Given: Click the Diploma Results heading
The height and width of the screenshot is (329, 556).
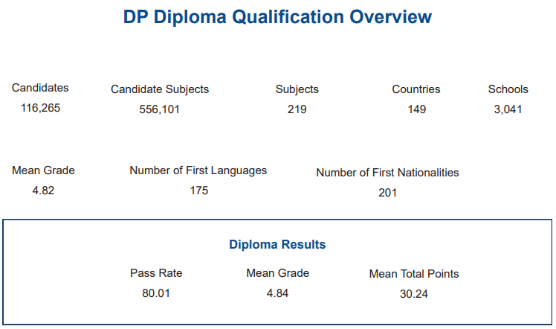Looking at the screenshot, I should coord(277,245).
